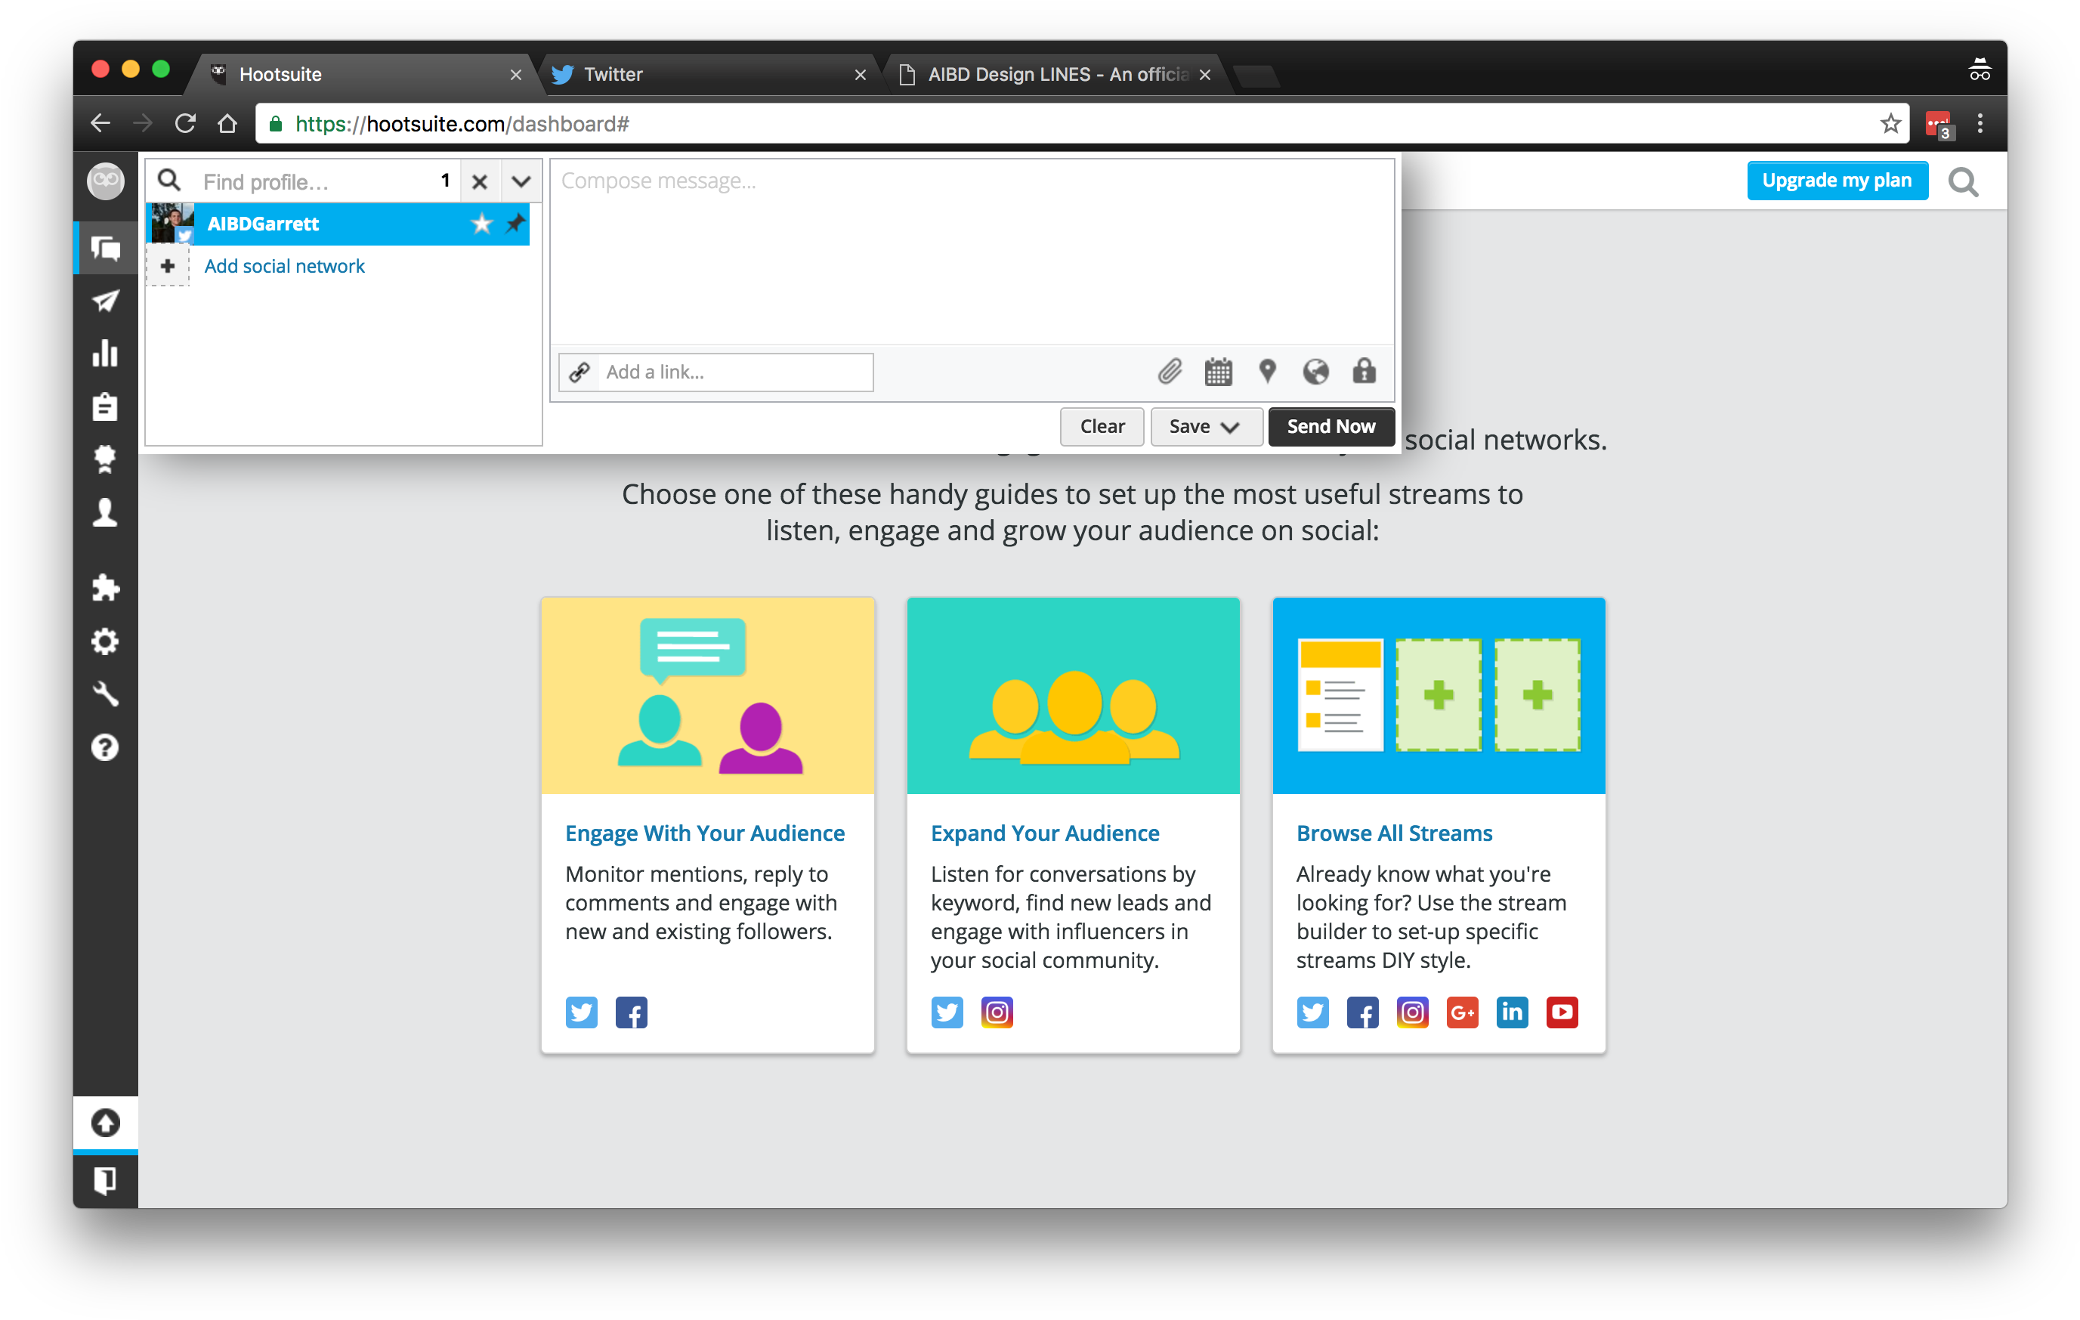Click the Add social network link

284,266
